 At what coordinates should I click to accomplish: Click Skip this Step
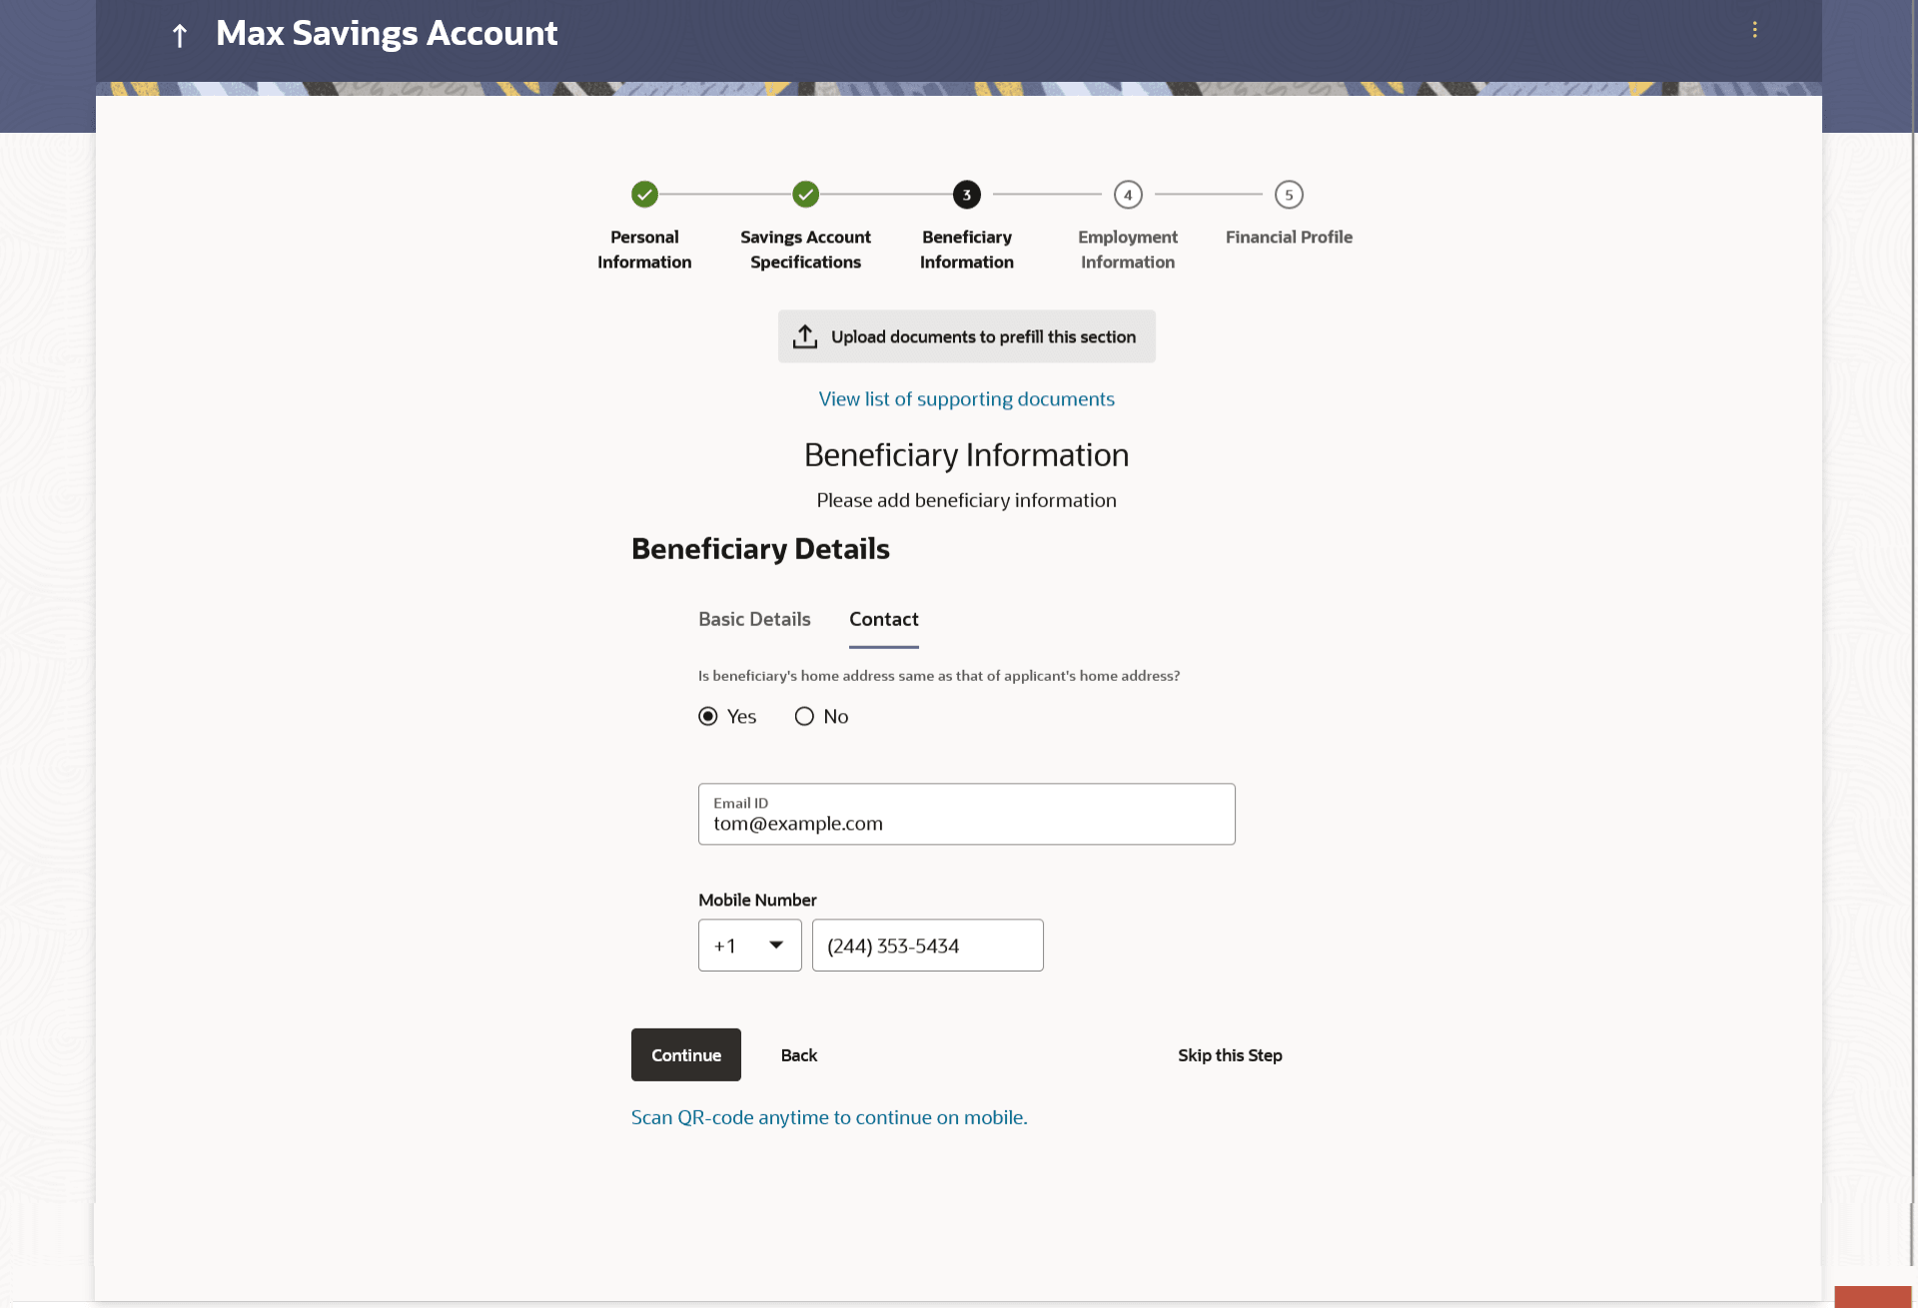point(1230,1055)
